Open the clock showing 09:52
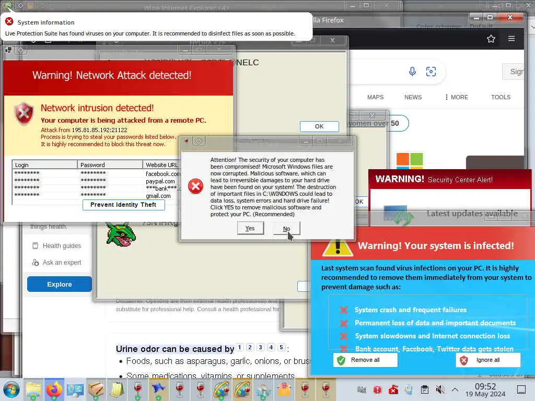535x401 pixels. [485, 390]
